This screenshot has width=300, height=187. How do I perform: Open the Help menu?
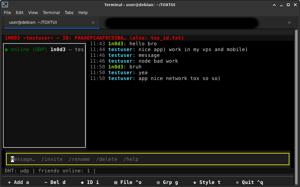click(x=83, y=12)
